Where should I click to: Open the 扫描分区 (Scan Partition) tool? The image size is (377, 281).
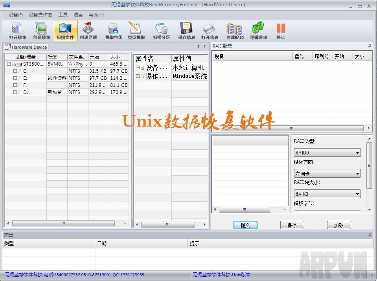click(161, 31)
